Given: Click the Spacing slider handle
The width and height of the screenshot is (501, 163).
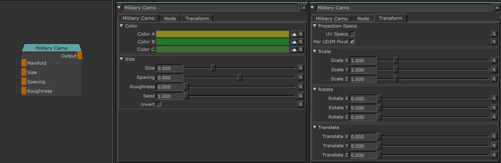Looking at the screenshot, I should point(240,77).
